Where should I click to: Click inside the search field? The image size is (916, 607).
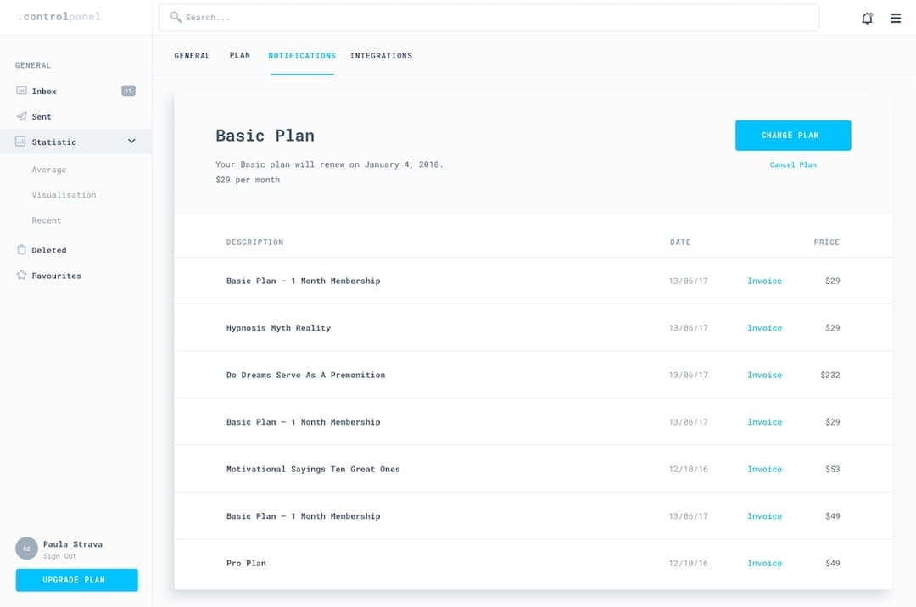tap(424, 17)
